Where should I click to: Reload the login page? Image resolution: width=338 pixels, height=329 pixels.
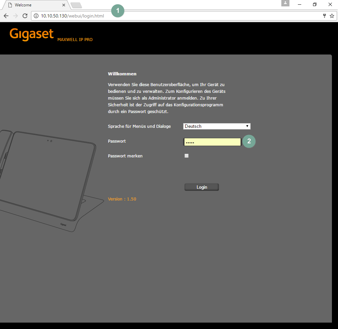pos(25,16)
